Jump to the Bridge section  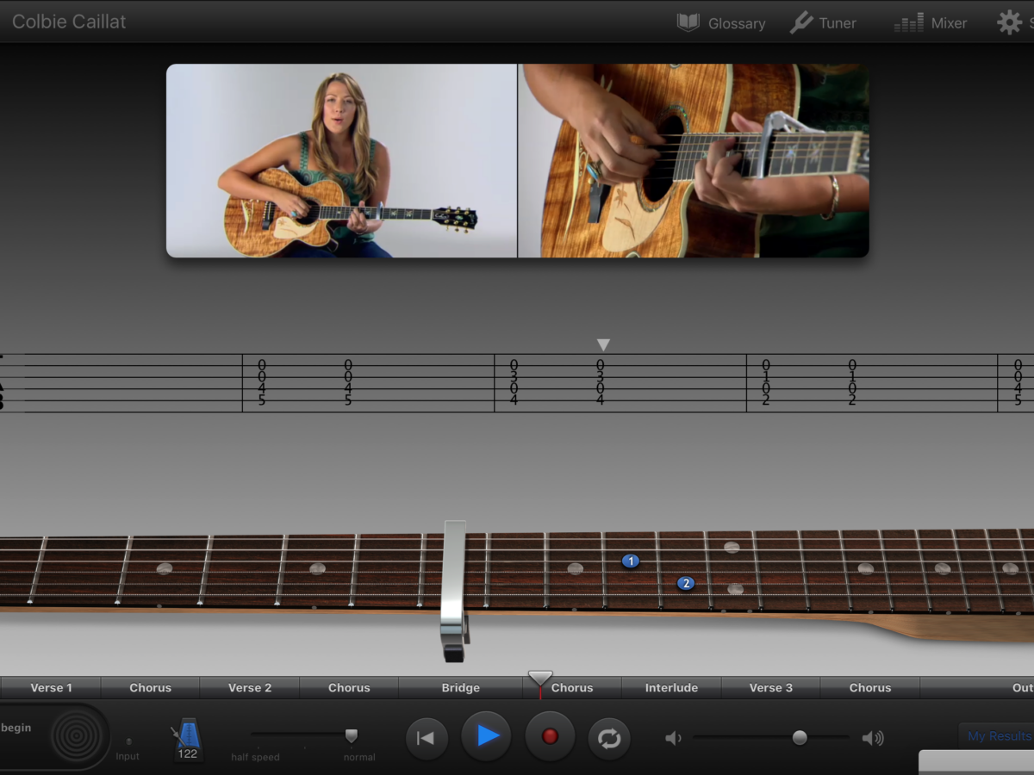[460, 688]
